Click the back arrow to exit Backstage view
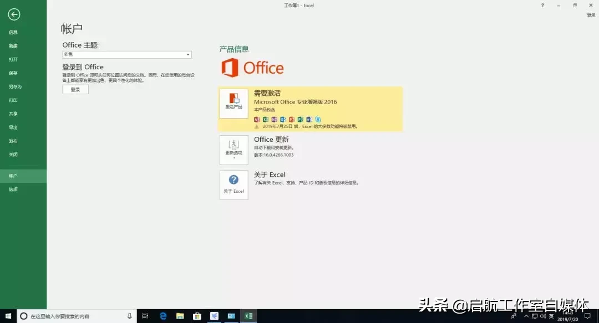 tap(13, 14)
